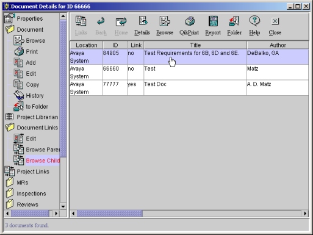Click the table horizontal scrollbar thumb
This screenshot has width=313, height=235.
coord(110,214)
